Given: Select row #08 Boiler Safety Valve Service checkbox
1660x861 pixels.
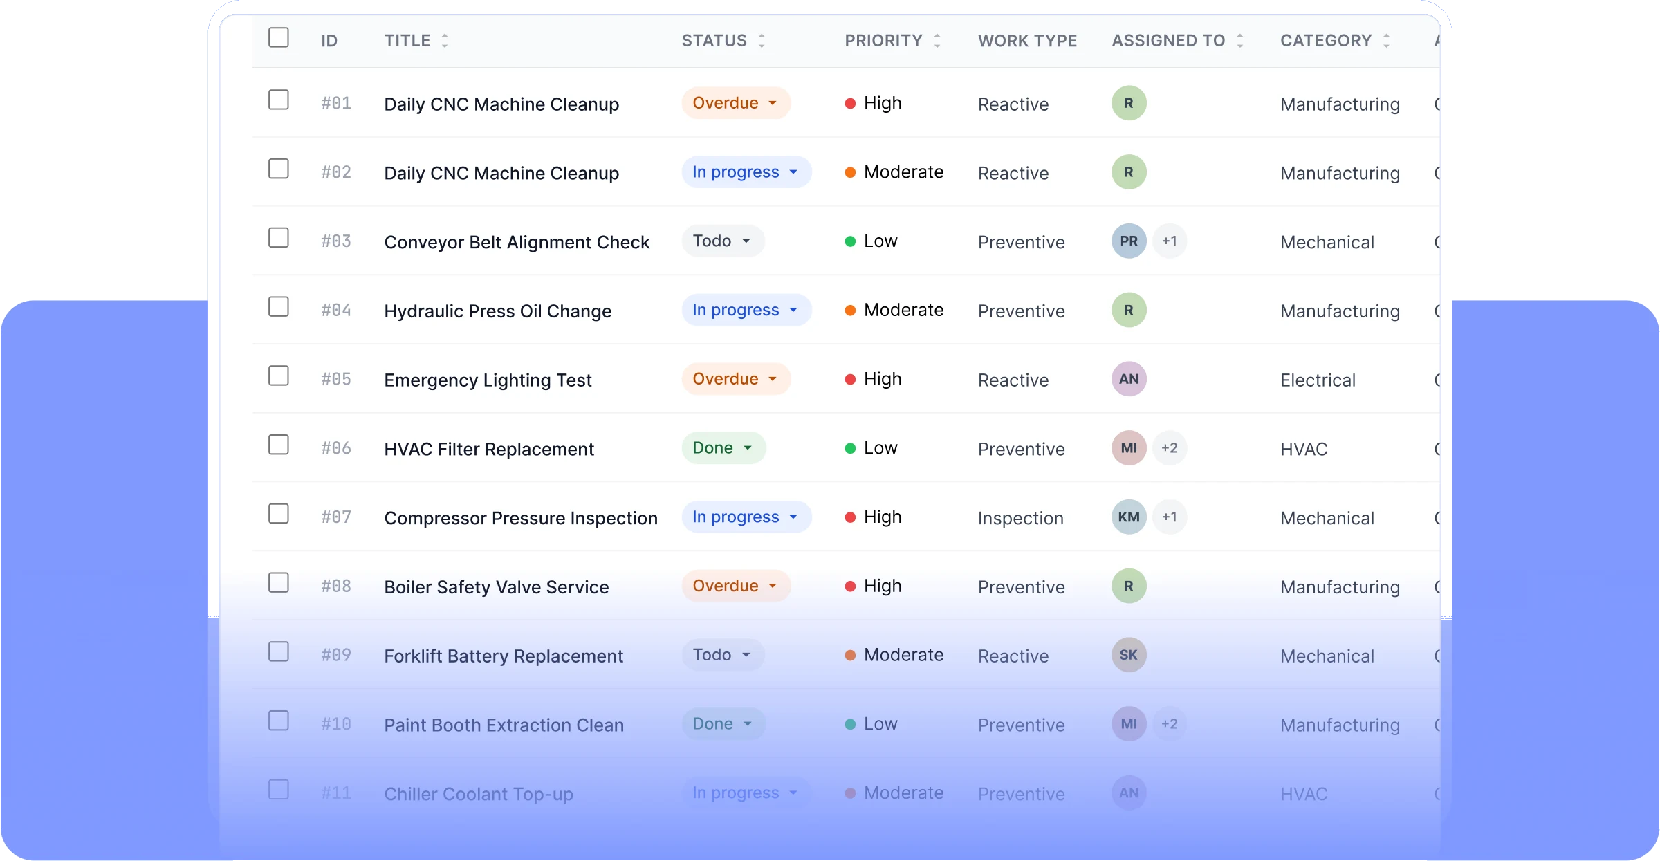Looking at the screenshot, I should click(x=279, y=583).
